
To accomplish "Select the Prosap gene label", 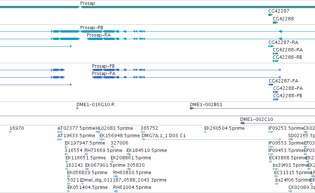I will [x=88, y=3].
